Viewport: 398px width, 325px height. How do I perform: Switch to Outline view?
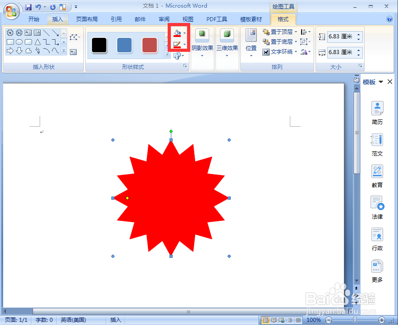[x=290, y=320]
